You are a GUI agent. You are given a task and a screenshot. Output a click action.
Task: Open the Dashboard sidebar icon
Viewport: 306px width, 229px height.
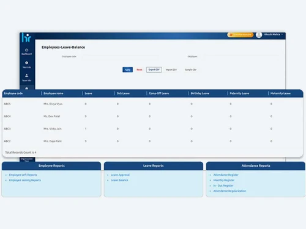(x=27, y=52)
